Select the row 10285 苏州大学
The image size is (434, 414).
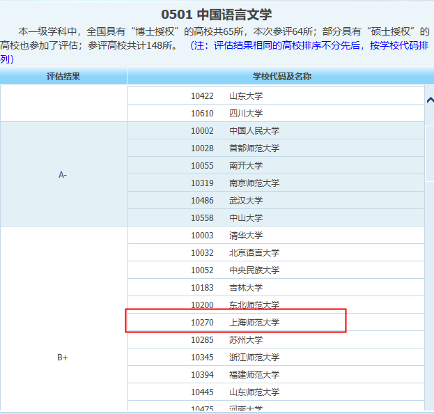click(x=276, y=340)
